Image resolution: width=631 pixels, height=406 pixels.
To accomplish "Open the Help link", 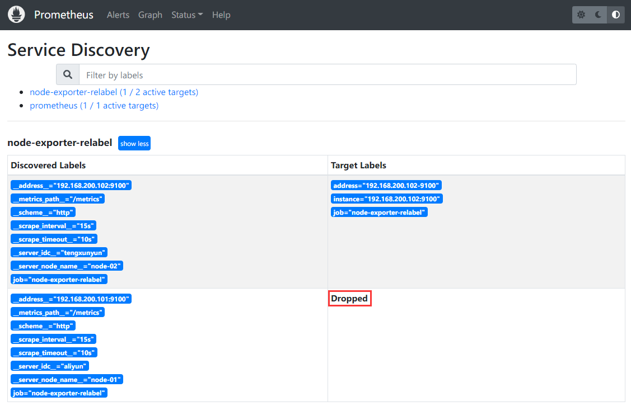I will click(221, 15).
